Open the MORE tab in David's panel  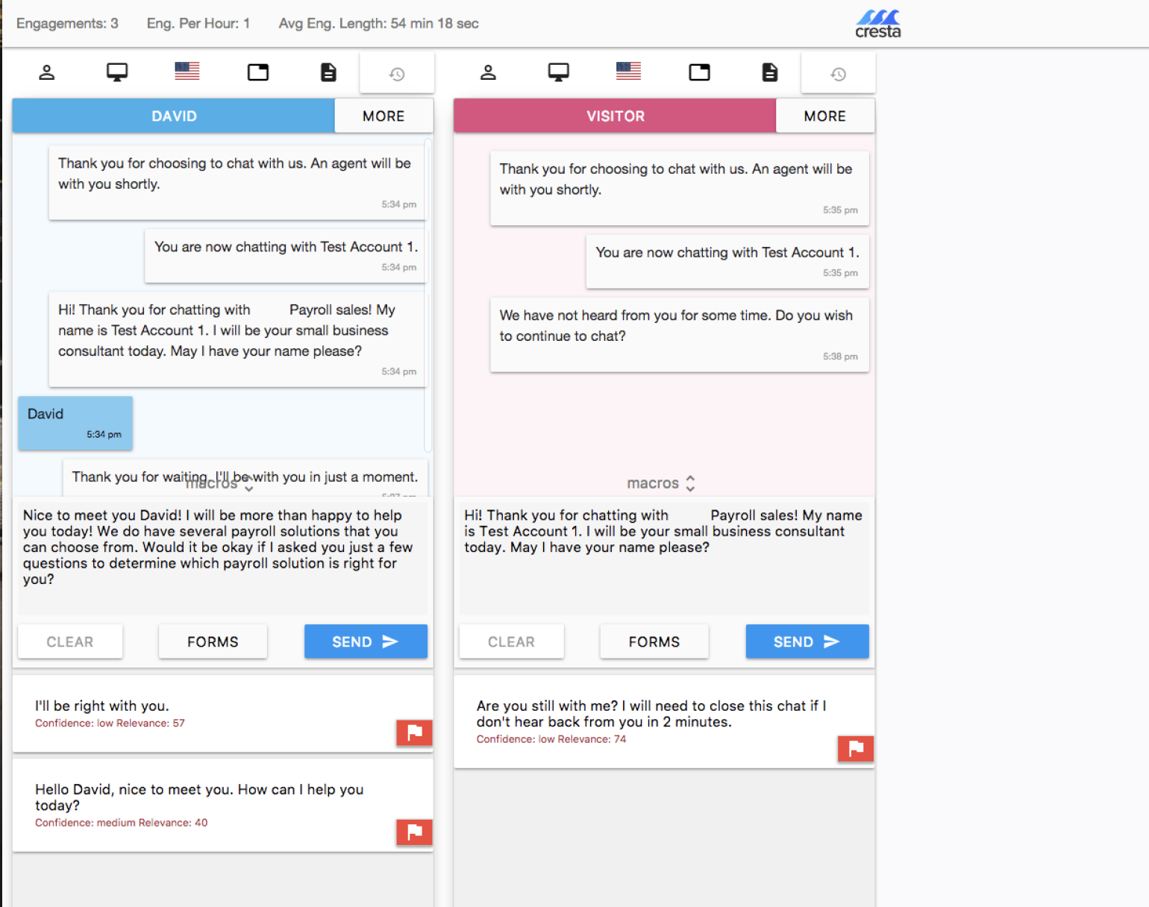coord(383,116)
